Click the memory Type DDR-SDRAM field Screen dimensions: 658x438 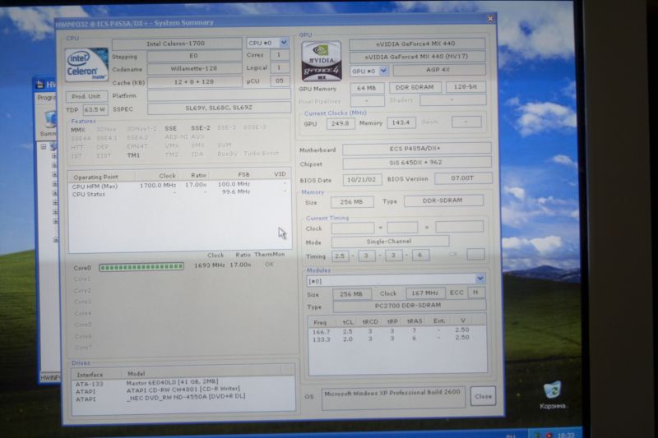(443, 201)
